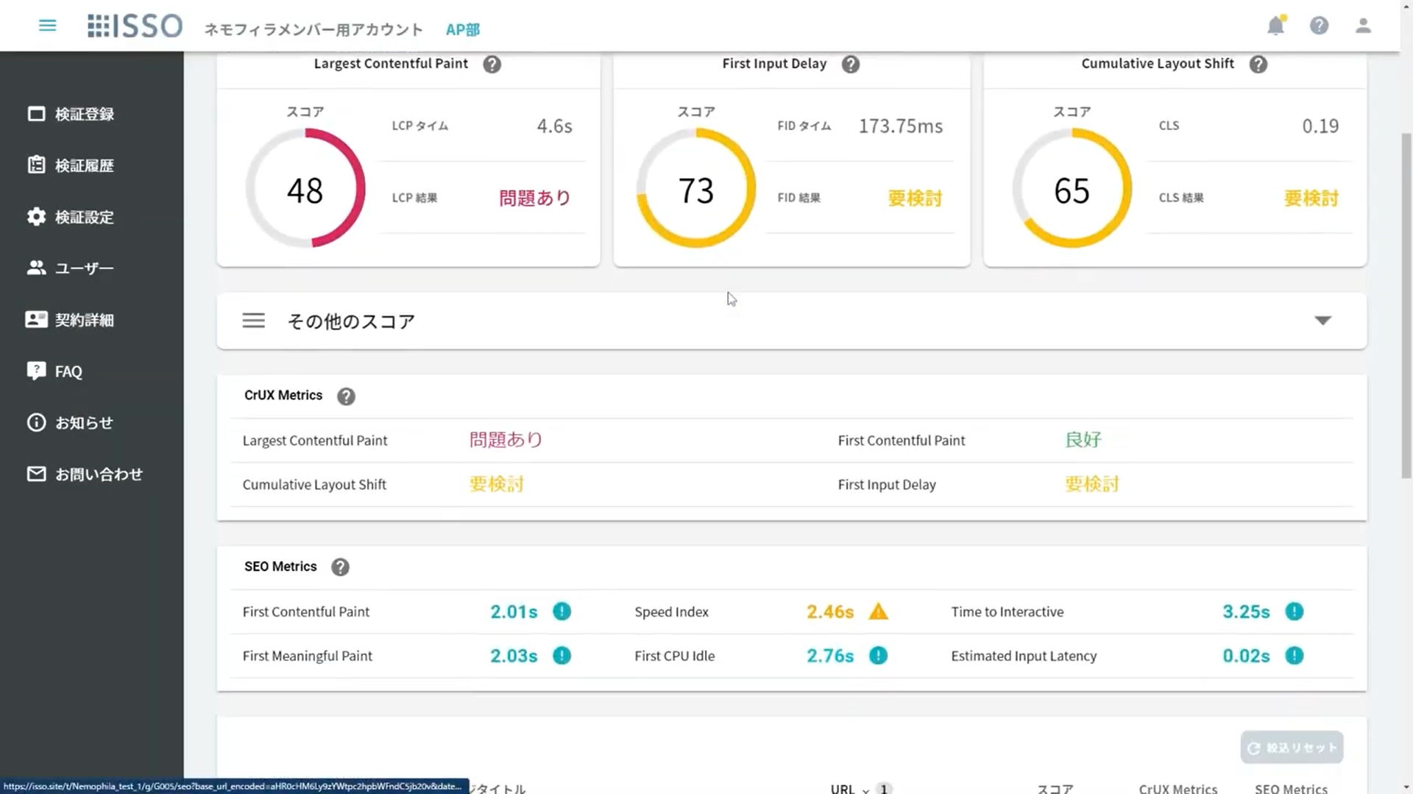Click help icon next to Largest Contentful Paint

coord(492,65)
